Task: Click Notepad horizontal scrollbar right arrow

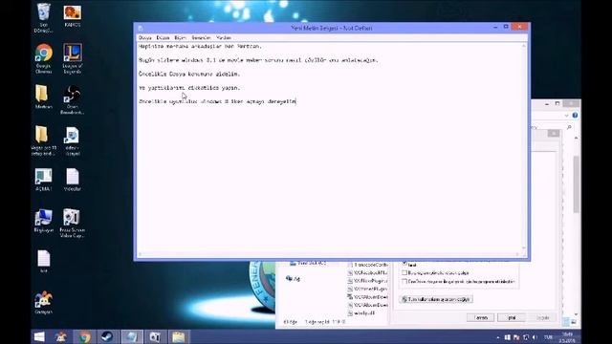Action: pyautogui.click(x=517, y=254)
